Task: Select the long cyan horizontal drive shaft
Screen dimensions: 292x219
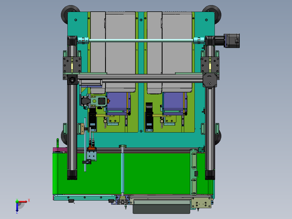Action: [x=141, y=41]
